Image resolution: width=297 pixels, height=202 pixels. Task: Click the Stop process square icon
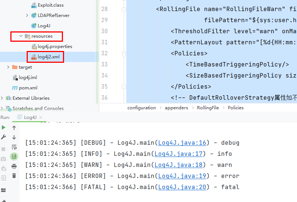[4, 149]
